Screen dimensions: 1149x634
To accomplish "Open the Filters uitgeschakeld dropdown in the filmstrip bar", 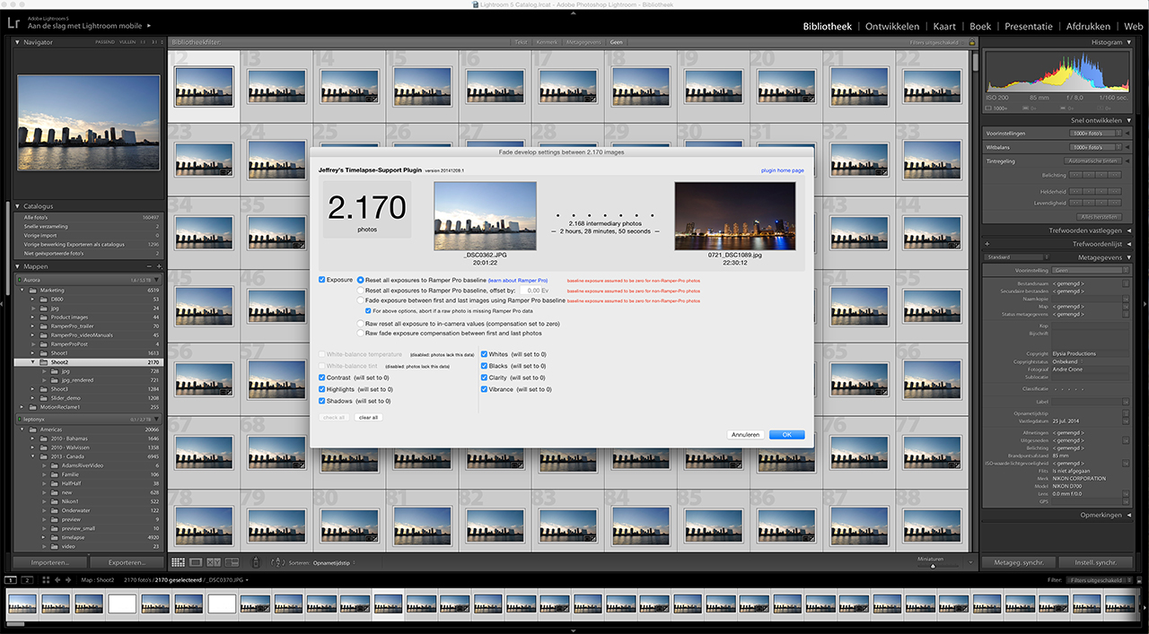I will pos(1101,580).
